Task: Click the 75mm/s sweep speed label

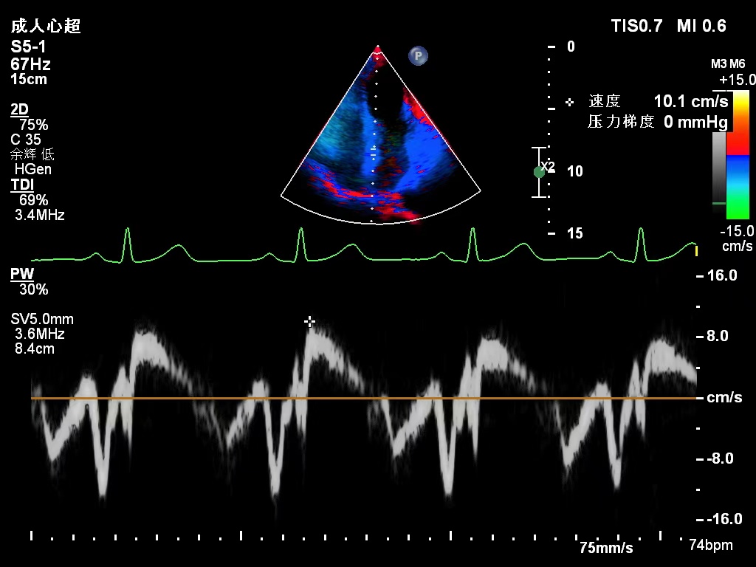Action: 605,548
